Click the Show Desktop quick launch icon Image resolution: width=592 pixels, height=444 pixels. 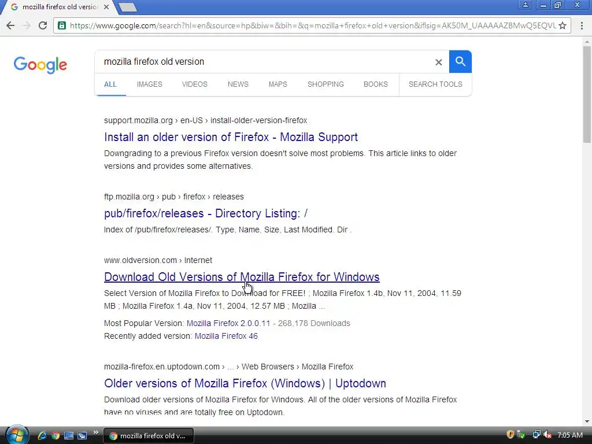(69, 435)
